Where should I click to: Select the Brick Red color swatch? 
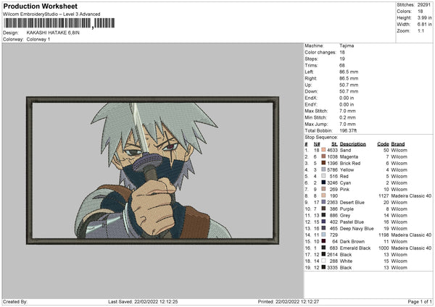click(x=323, y=163)
